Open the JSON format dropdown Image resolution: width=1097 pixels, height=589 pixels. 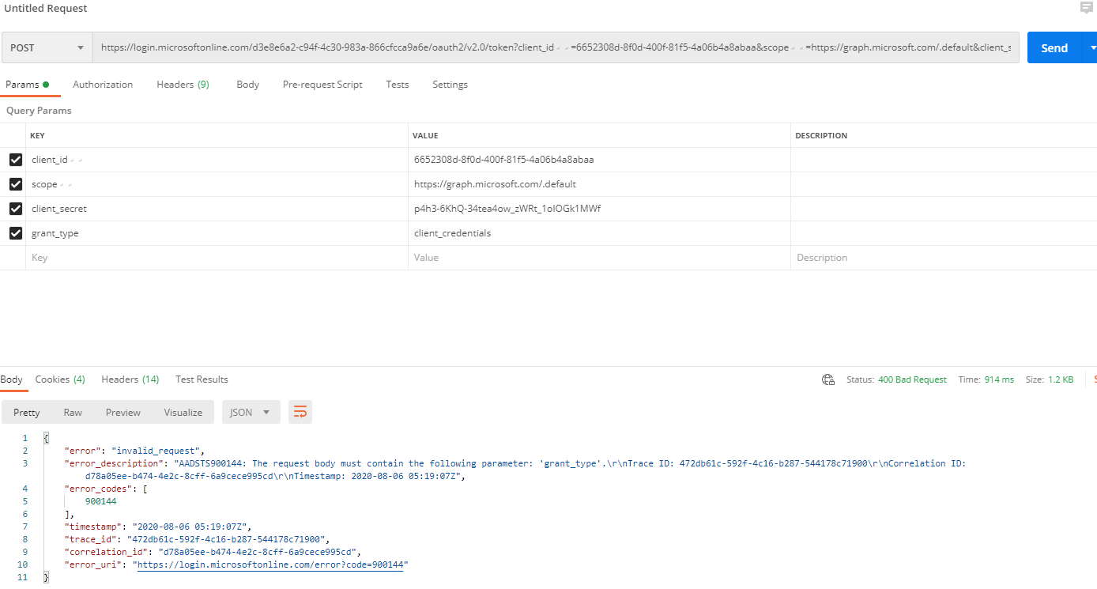251,412
